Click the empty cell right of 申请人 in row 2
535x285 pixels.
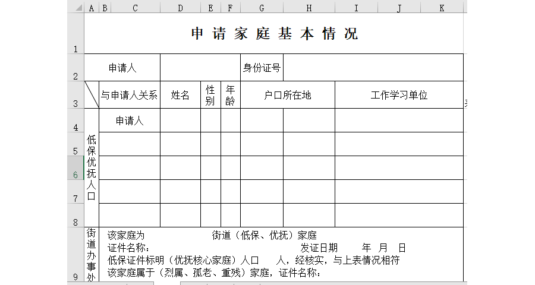click(200, 68)
